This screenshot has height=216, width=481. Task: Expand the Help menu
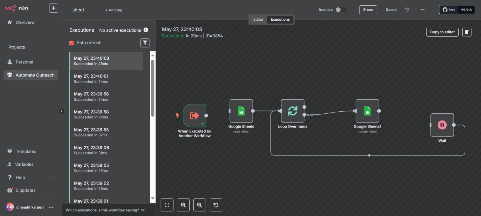coord(30,177)
